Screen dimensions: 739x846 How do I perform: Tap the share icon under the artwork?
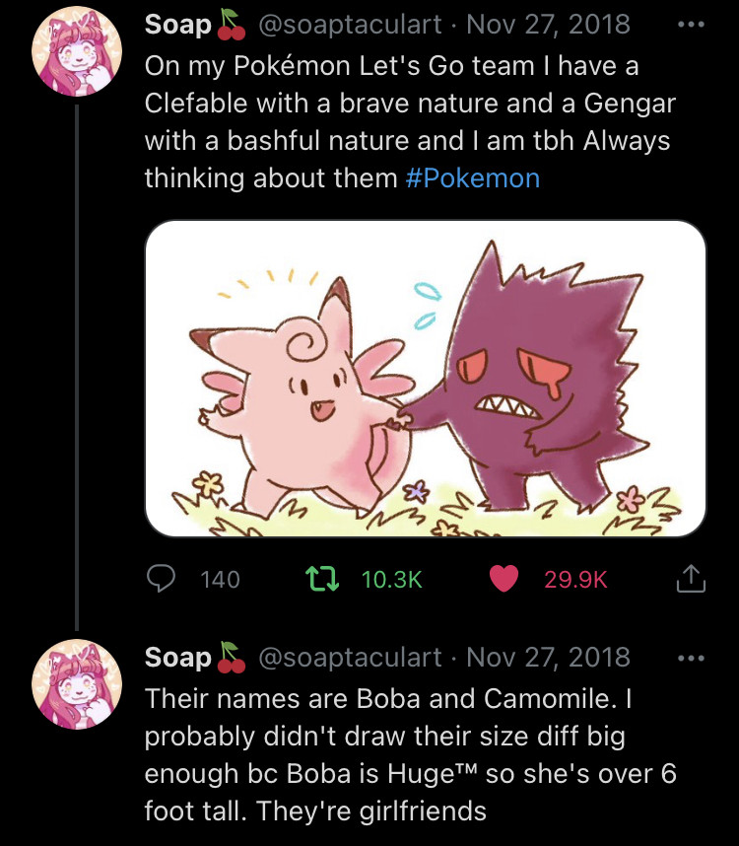[691, 580]
